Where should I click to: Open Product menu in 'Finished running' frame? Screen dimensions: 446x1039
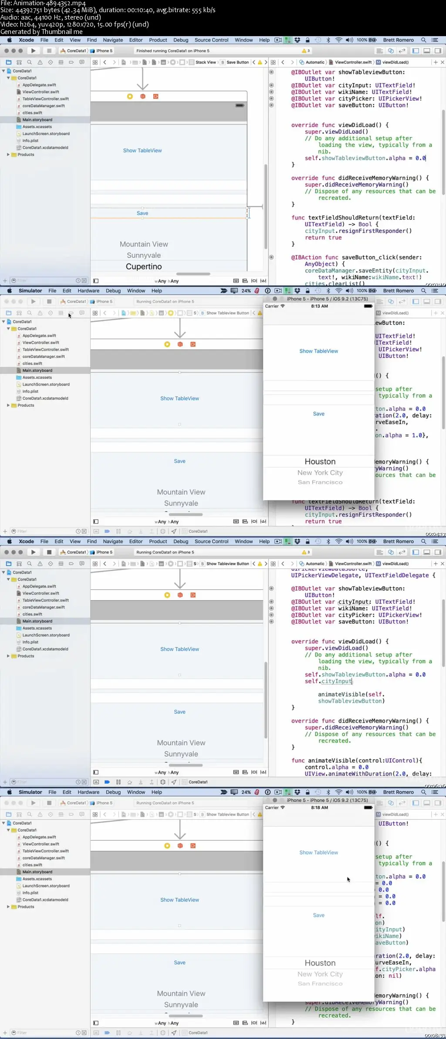pos(158,40)
